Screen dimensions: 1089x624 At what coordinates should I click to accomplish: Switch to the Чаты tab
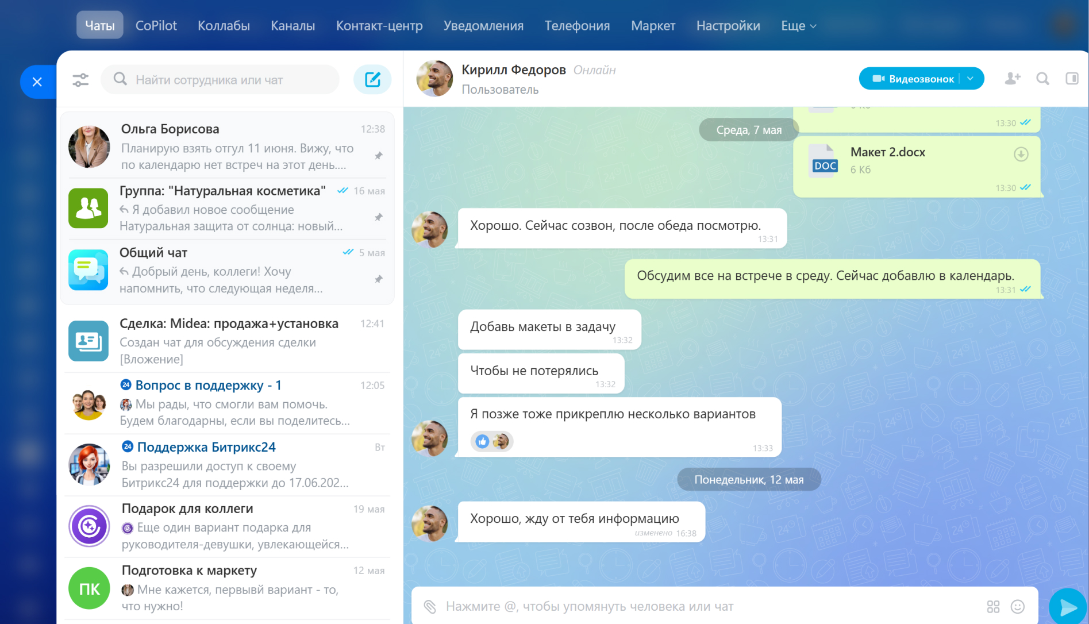click(x=100, y=25)
